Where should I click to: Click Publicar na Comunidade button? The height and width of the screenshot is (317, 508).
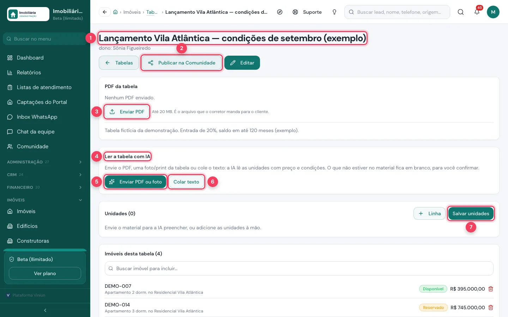[x=182, y=63]
